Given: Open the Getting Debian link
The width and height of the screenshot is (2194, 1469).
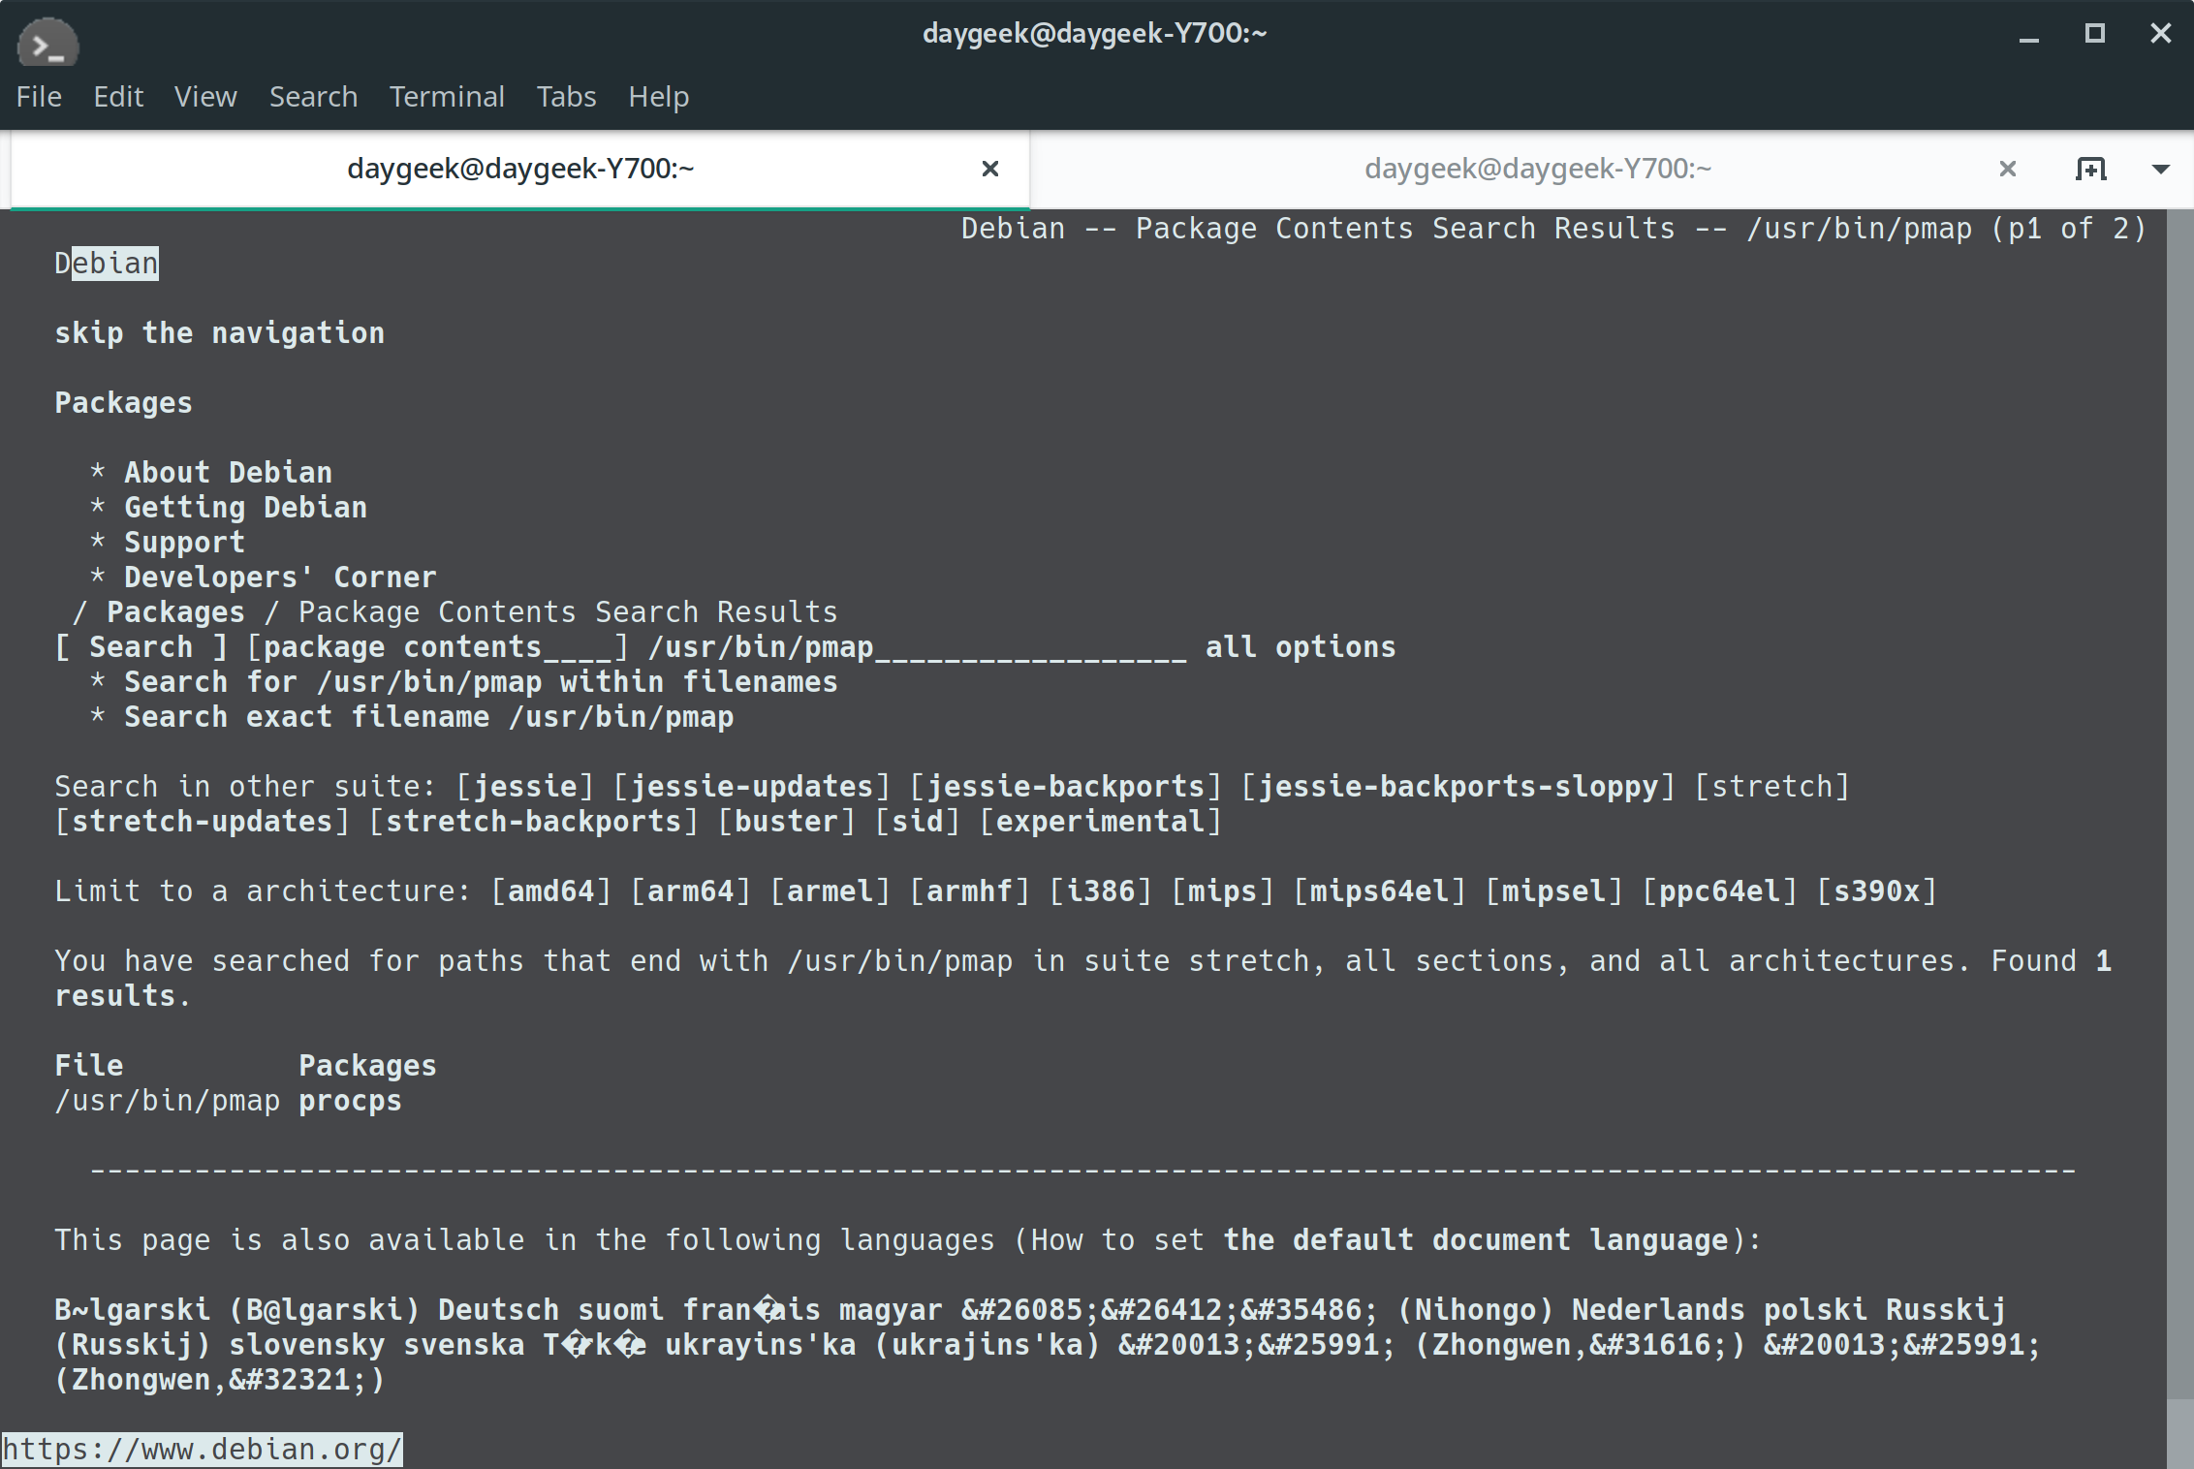Looking at the screenshot, I should pyautogui.click(x=245, y=508).
